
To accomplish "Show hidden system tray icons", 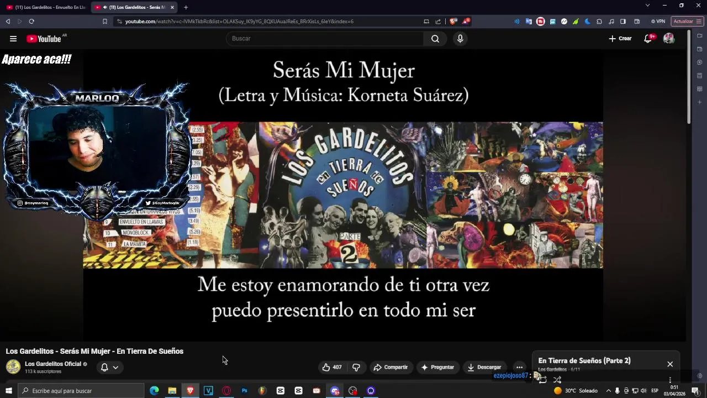I will tap(608, 391).
